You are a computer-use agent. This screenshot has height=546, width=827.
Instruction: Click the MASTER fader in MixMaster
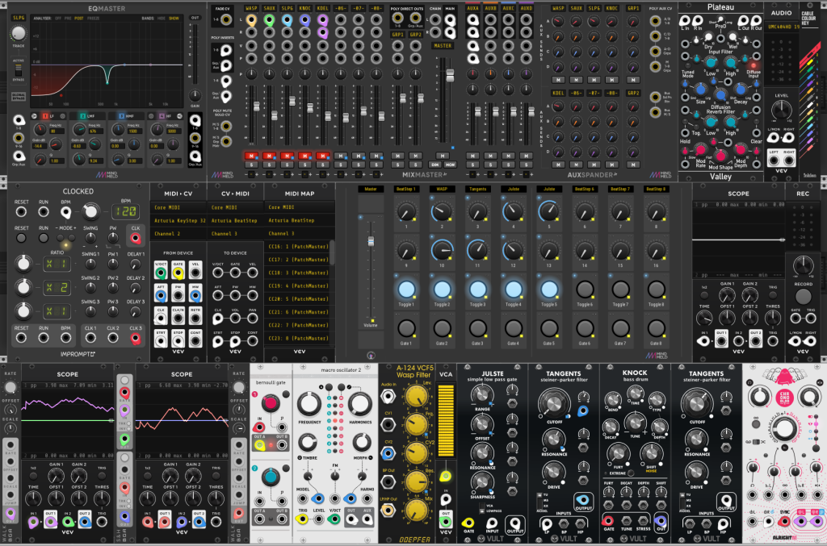pos(450,76)
